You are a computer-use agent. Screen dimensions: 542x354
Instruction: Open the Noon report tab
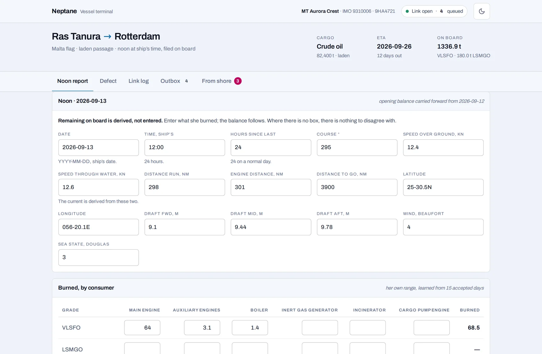72,81
